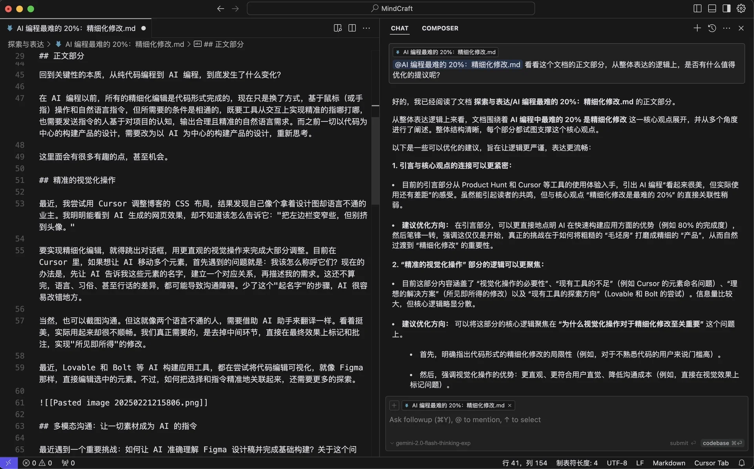This screenshot has height=469, width=754.
Task: Go forward with the right arrow
Action: point(235,8)
